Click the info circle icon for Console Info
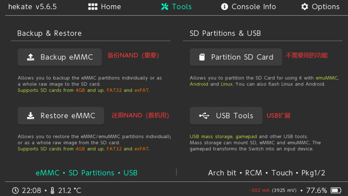 224,7
